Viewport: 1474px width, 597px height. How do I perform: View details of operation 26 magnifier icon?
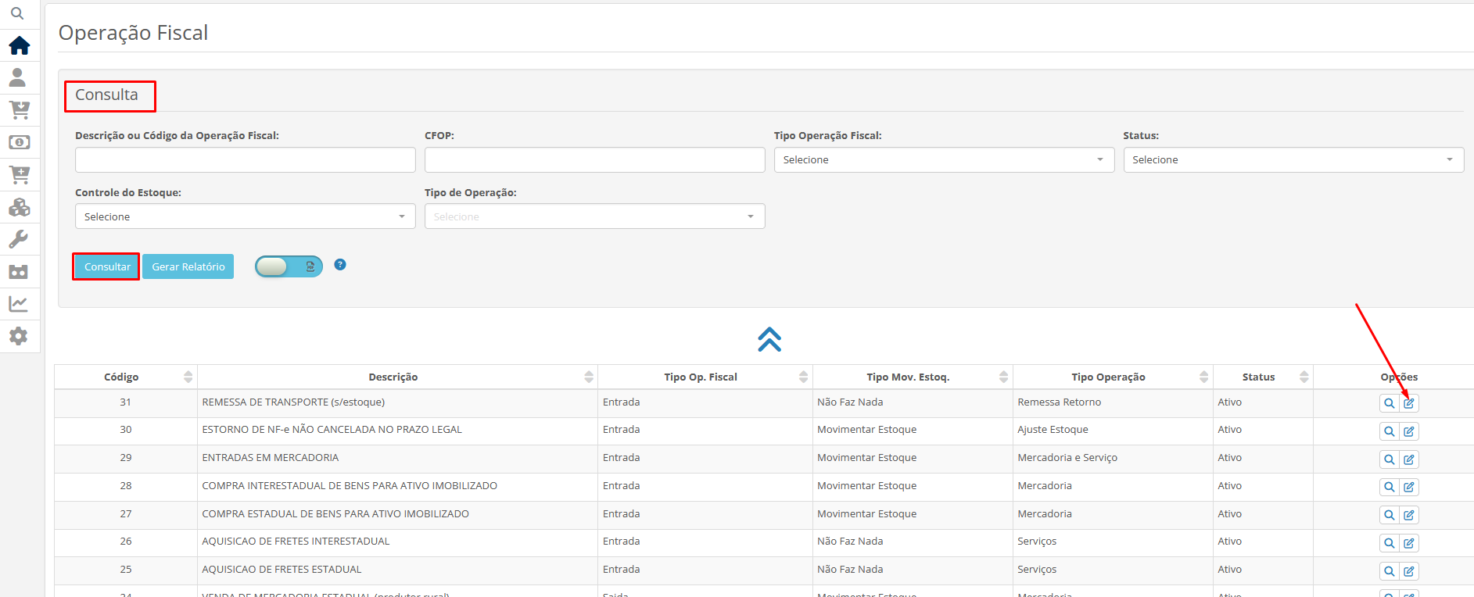tap(1389, 543)
